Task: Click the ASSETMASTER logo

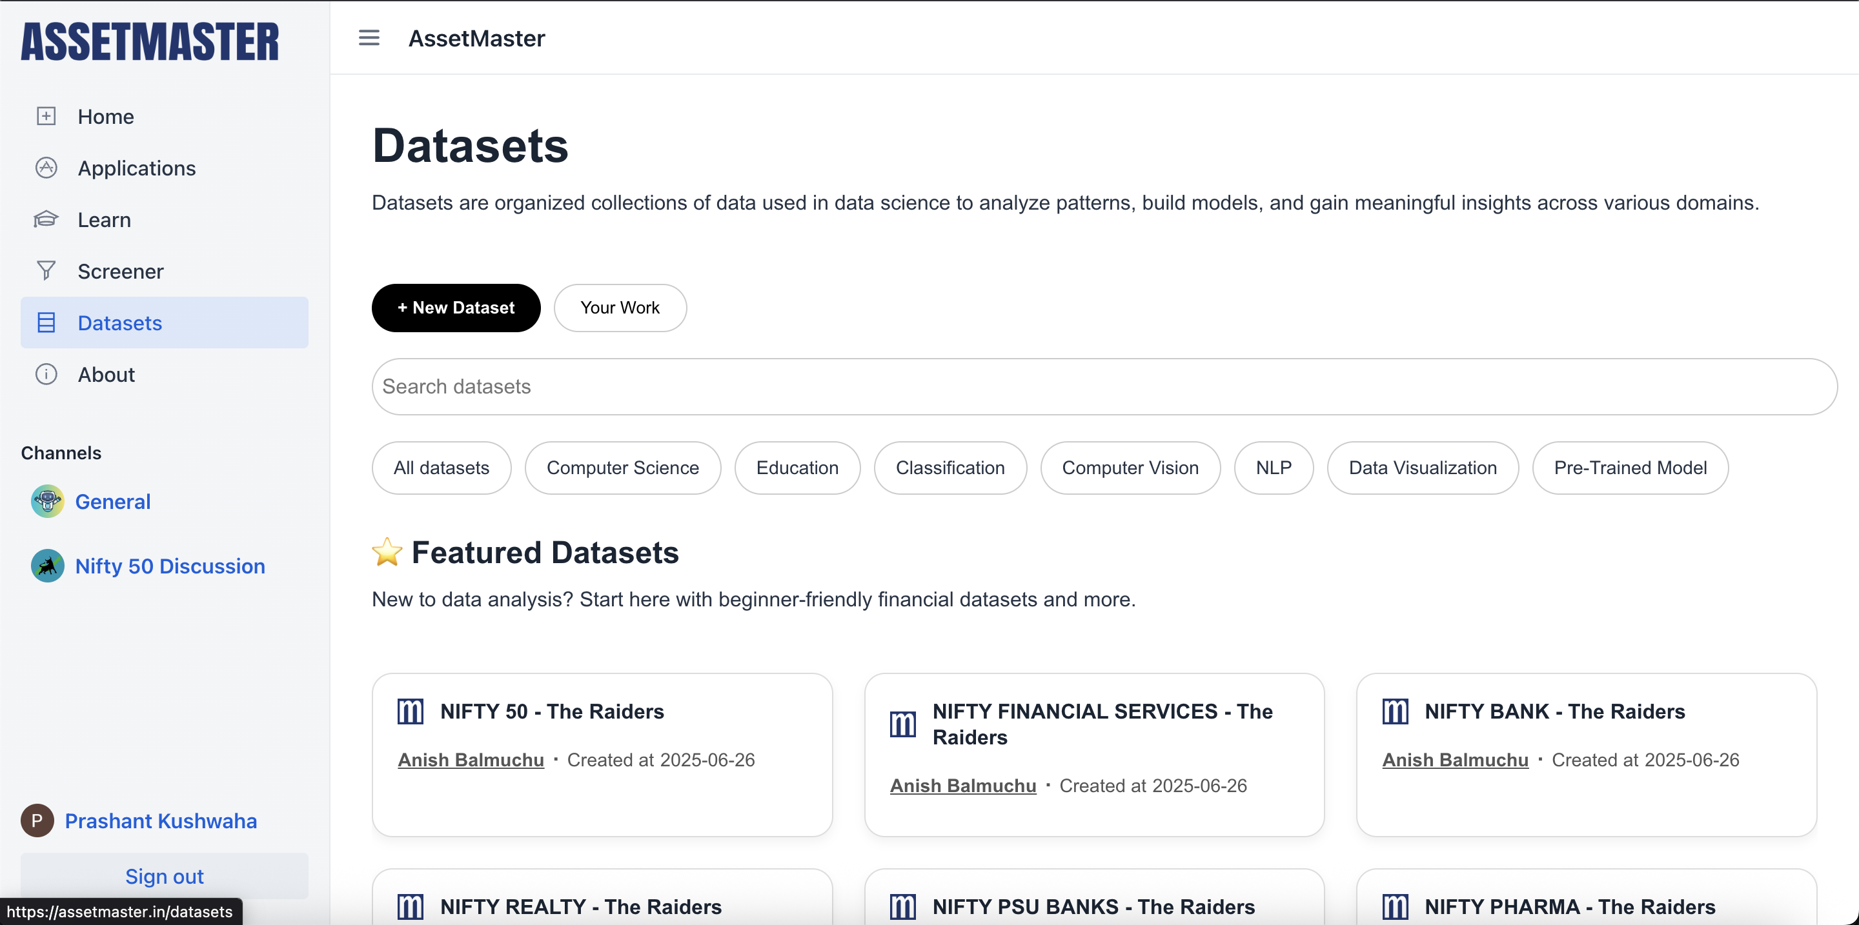Action: click(x=149, y=41)
